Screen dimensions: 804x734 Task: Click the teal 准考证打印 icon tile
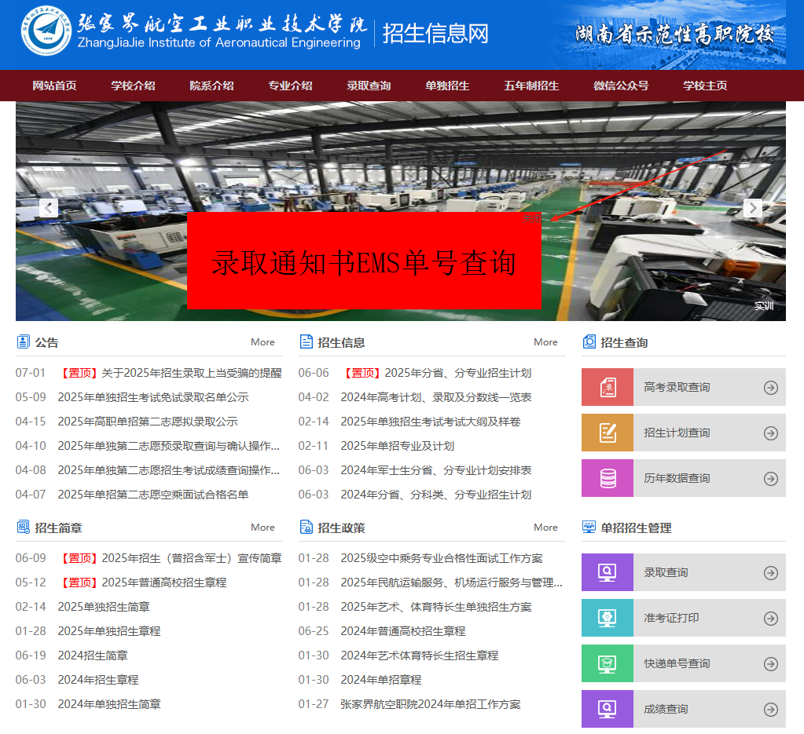[607, 618]
